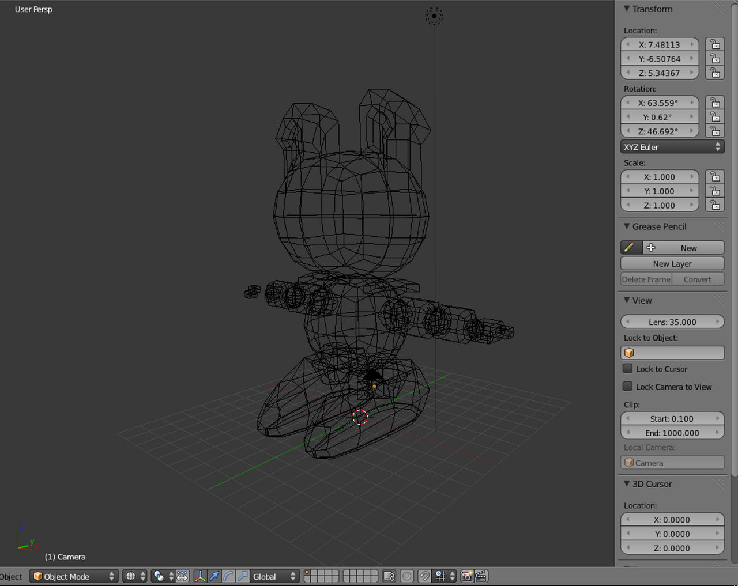Open the Object Mode dropdown

(x=74, y=576)
